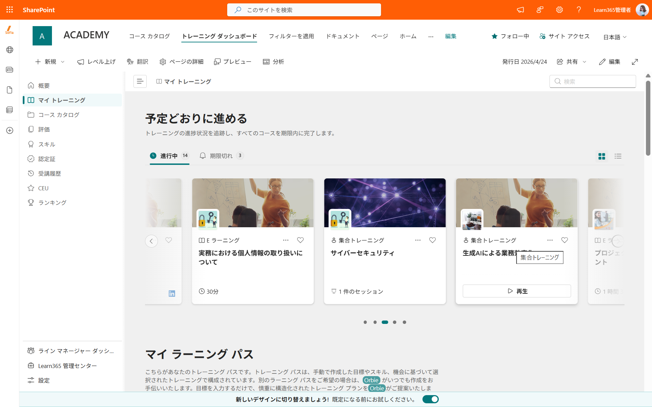Select last carousel pagination dot
This screenshot has height=407, width=652.
(404, 322)
